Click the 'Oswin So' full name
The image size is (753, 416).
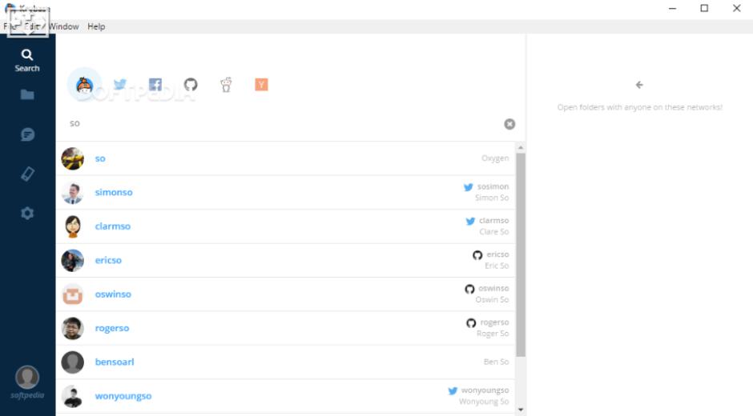(x=492, y=300)
